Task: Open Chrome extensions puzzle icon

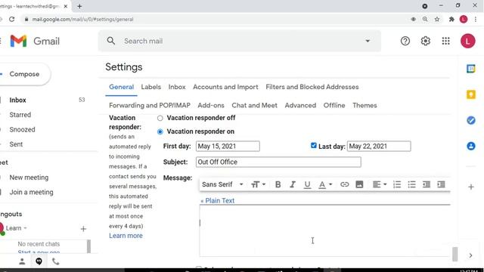Action: tap(451, 19)
